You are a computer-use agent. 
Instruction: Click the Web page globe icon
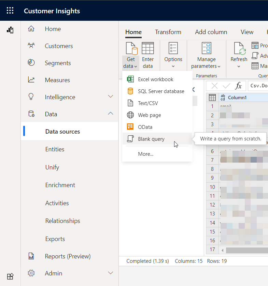pyautogui.click(x=130, y=115)
